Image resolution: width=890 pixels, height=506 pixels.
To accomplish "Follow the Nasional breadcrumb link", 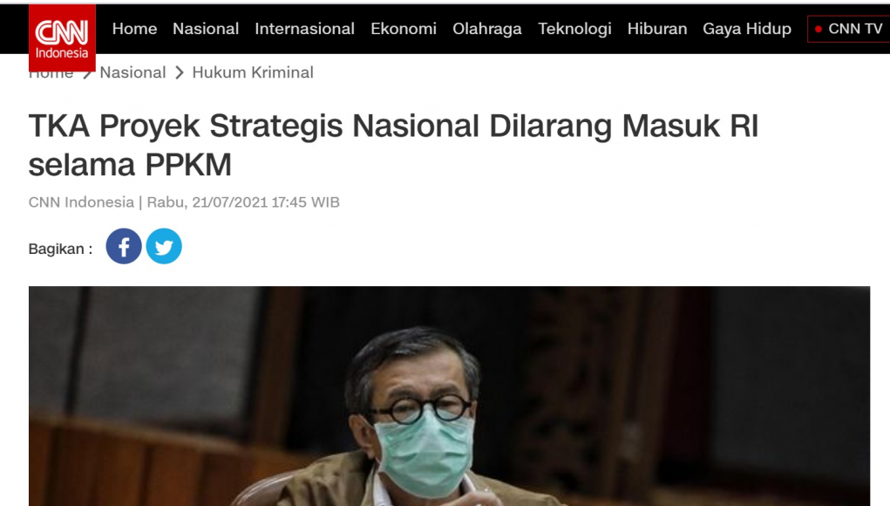I will click(132, 72).
